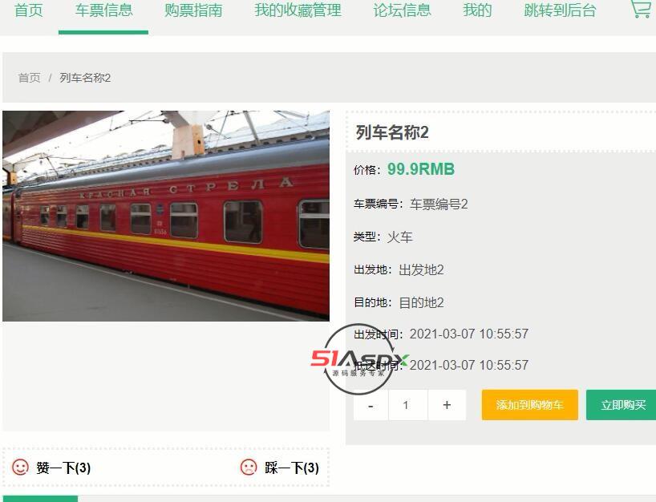This screenshot has width=656, height=502.
Task: Click the red train photo
Action: (166, 216)
